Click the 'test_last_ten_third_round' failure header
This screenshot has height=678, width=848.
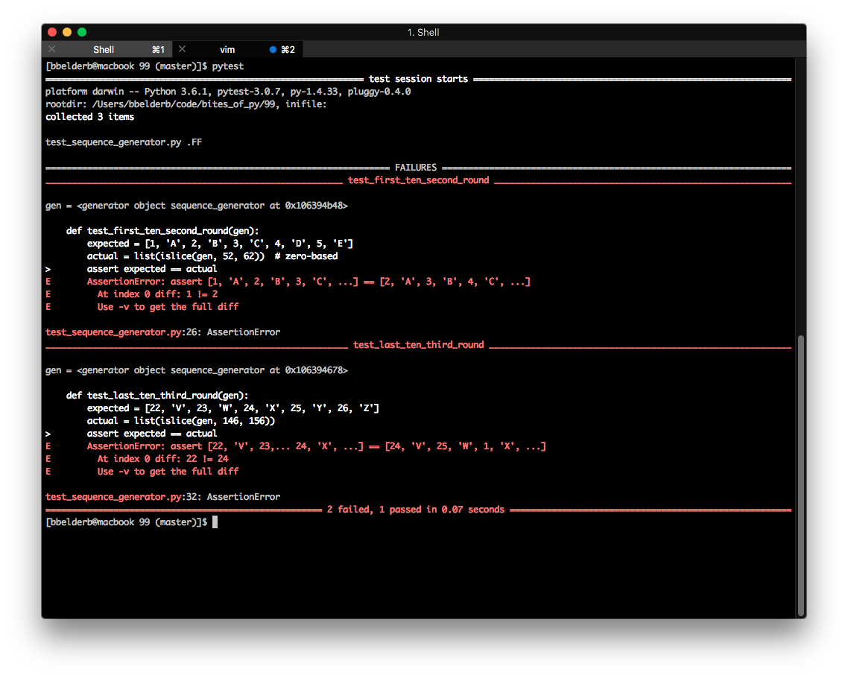[x=418, y=345]
